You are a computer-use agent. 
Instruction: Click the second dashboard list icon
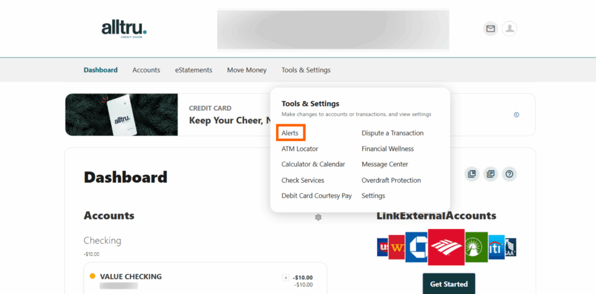click(490, 174)
